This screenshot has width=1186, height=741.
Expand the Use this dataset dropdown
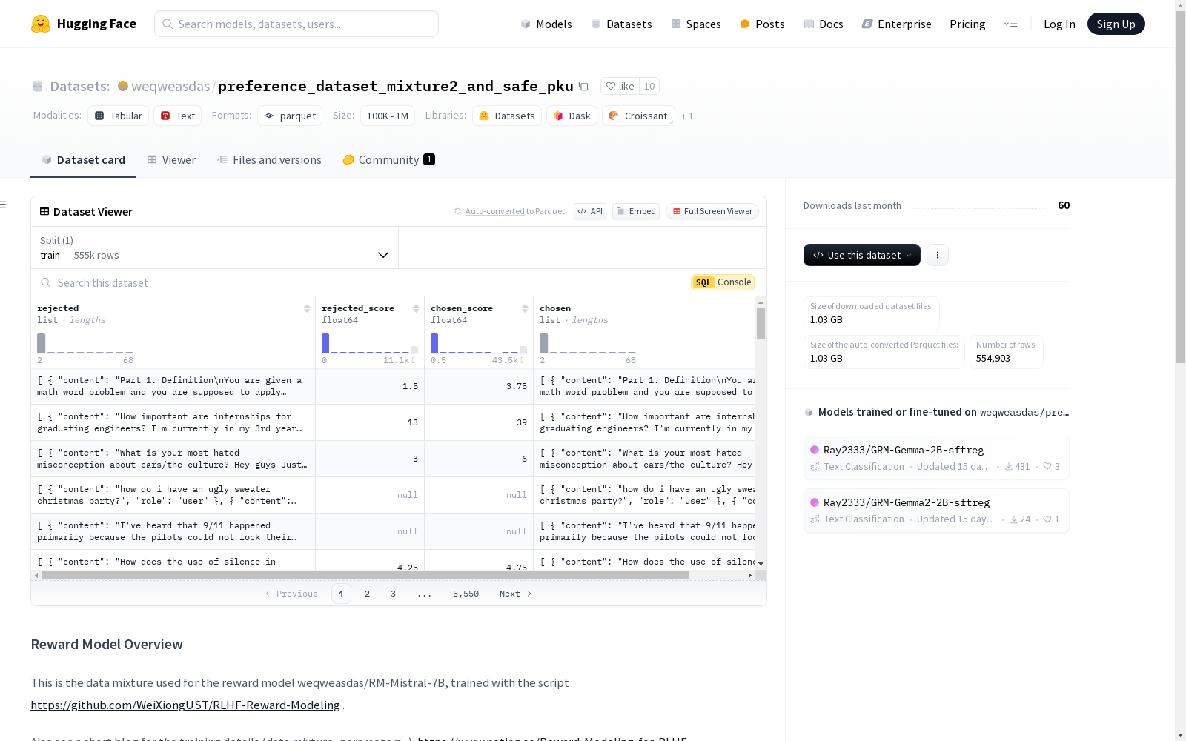[x=862, y=255]
